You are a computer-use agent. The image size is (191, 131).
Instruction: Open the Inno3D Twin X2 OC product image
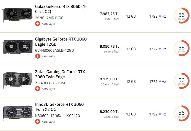17,113
